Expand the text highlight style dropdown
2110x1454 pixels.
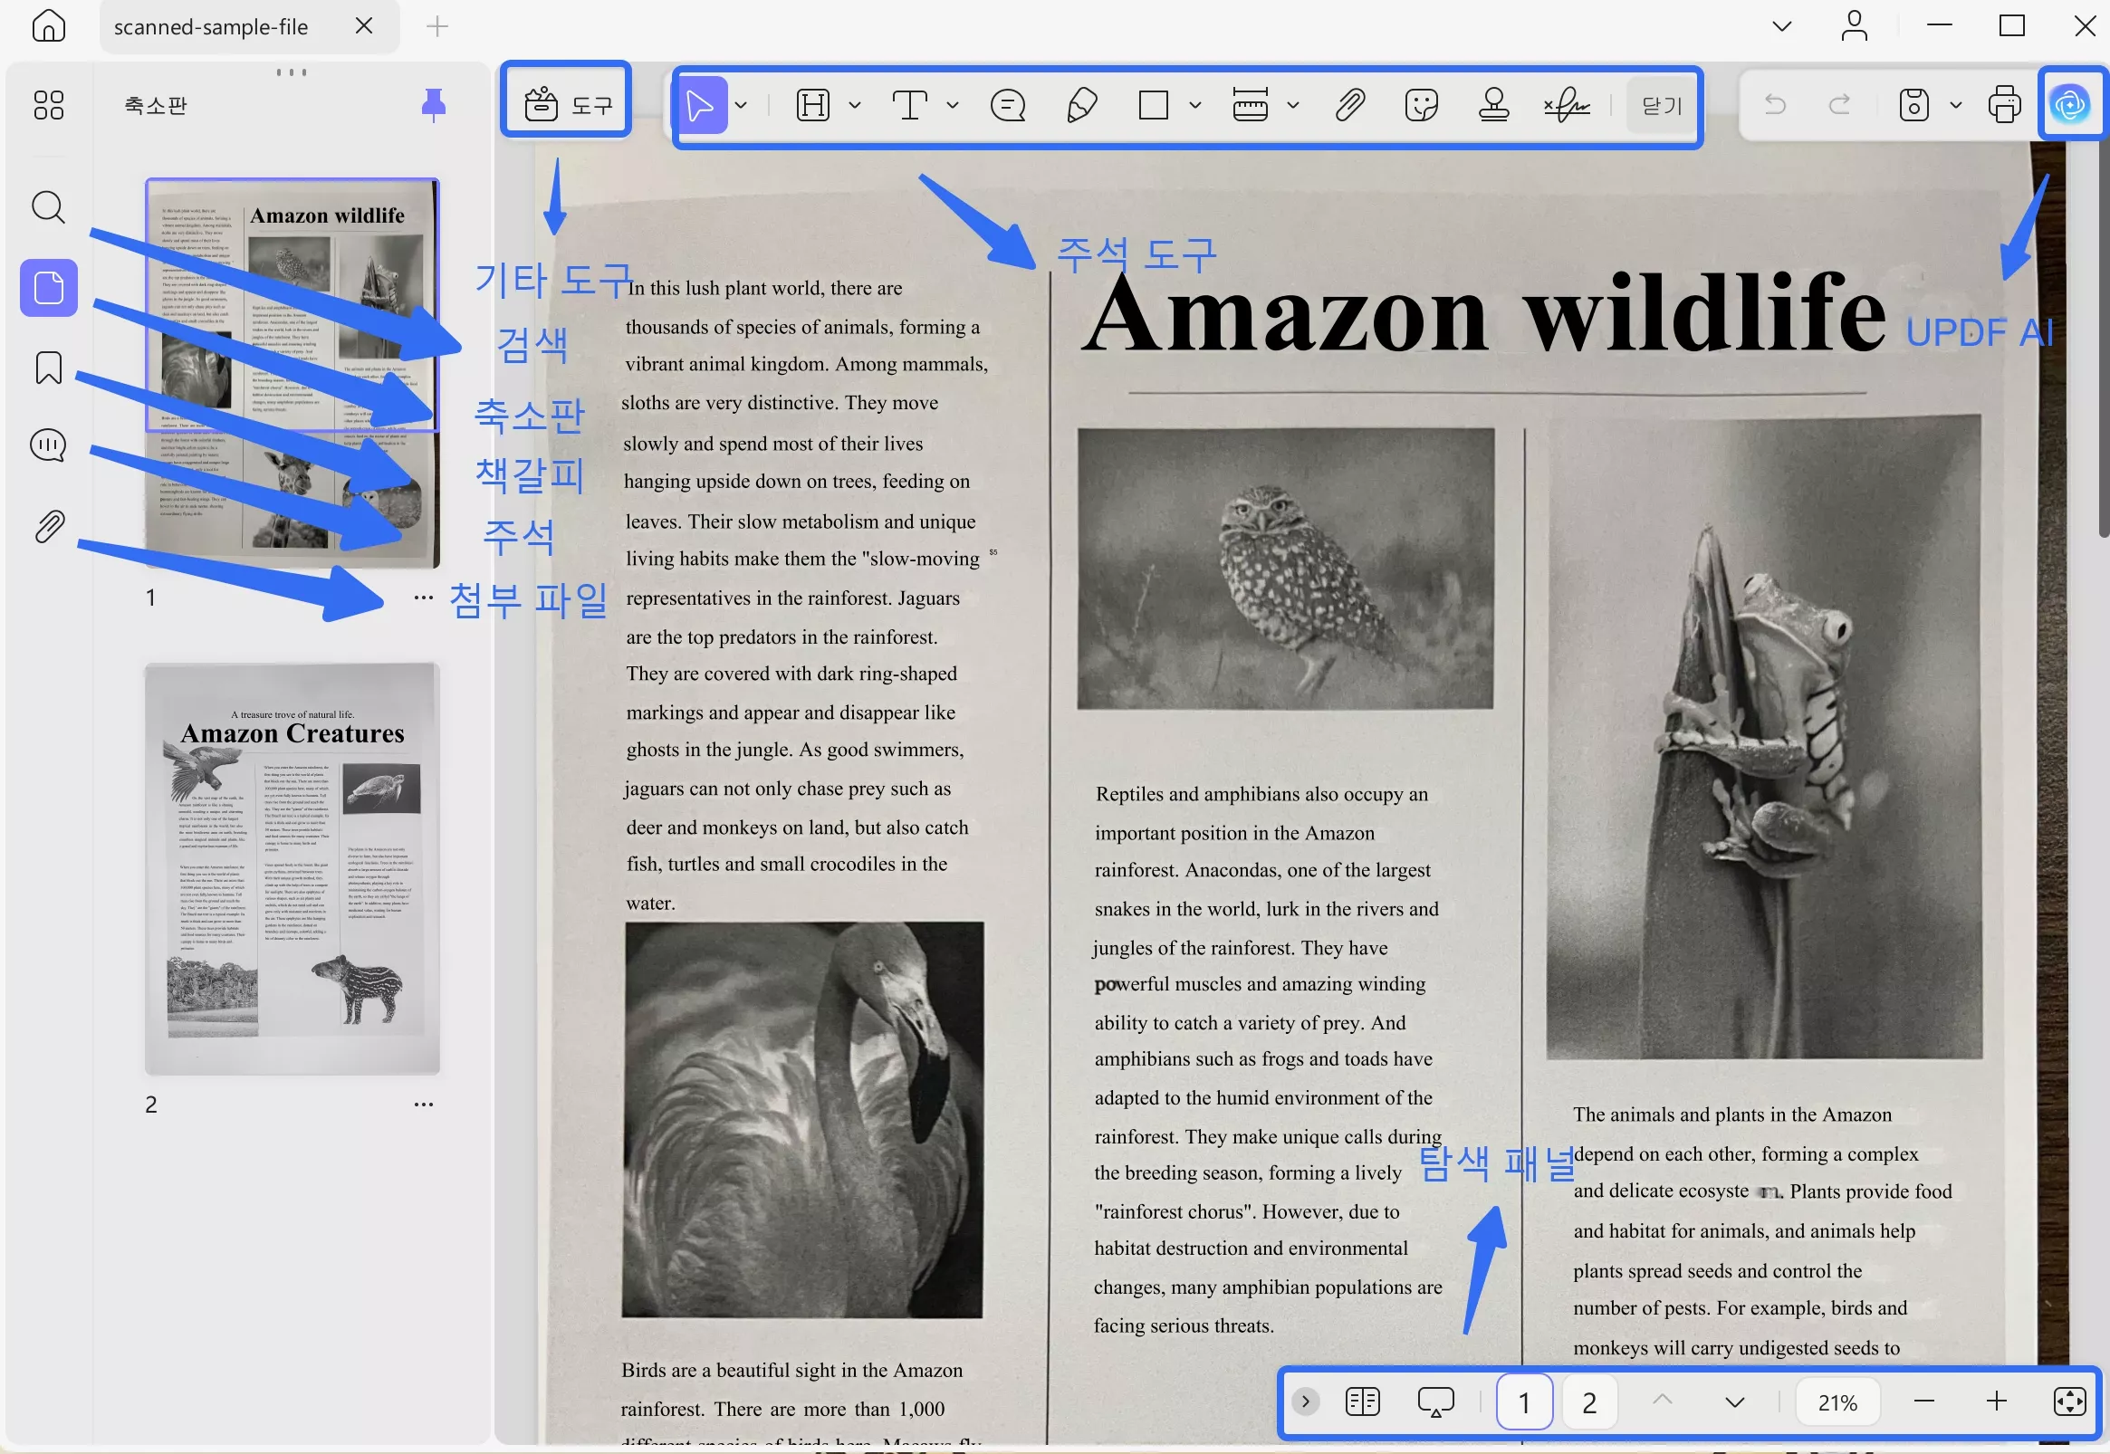click(855, 106)
